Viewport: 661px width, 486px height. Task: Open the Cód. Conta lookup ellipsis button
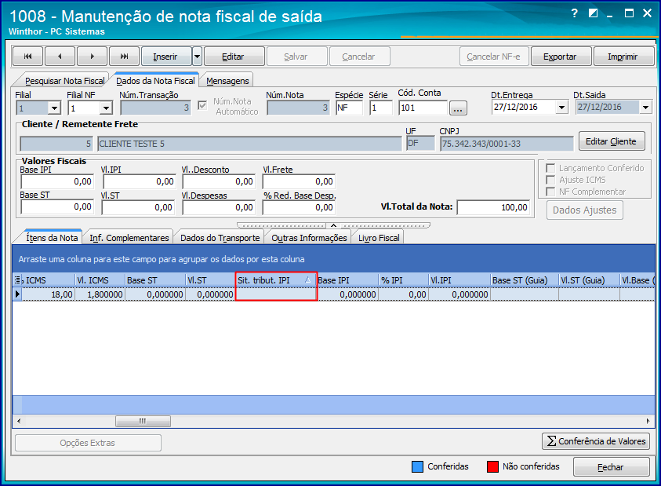458,108
